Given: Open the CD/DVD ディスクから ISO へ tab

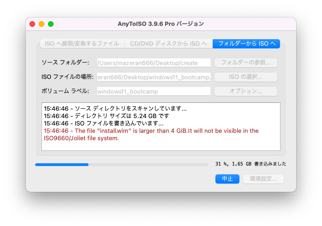Looking at the screenshot, I should [168, 43].
